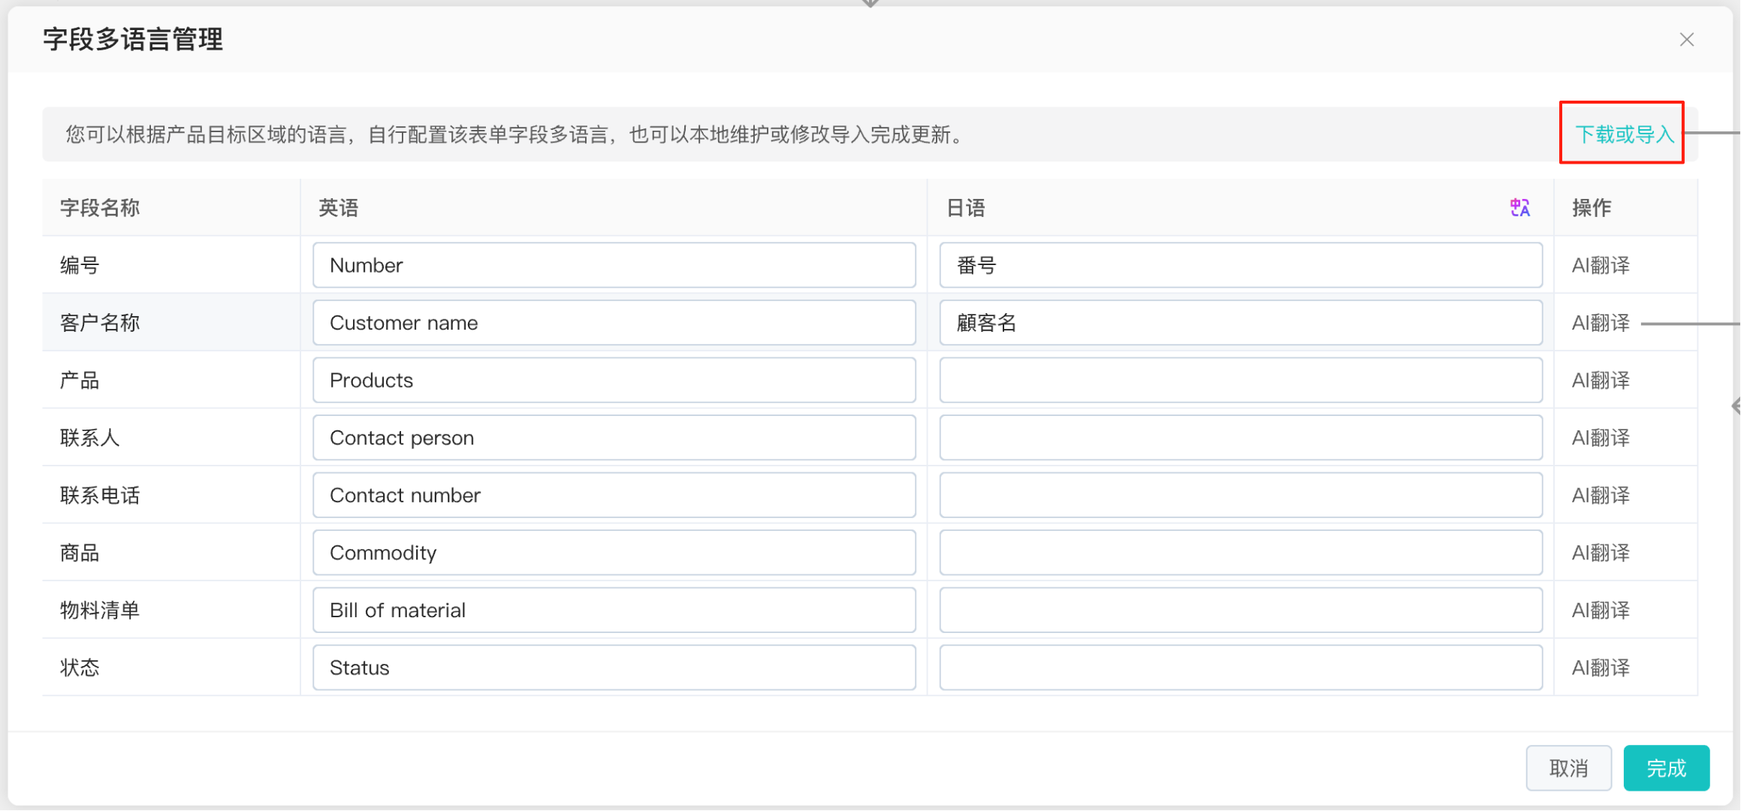Run AI翻译 on the 产品 row

tap(1601, 381)
